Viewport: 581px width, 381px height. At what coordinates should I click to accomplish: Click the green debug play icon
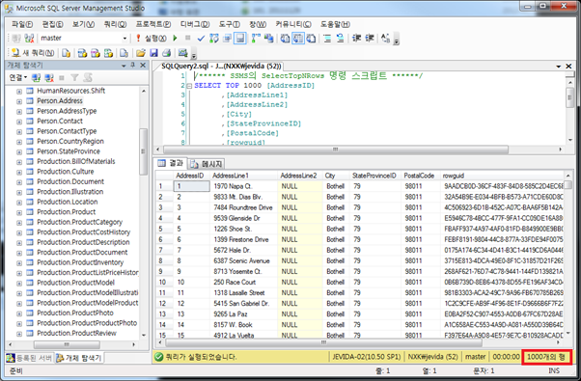pos(176,39)
